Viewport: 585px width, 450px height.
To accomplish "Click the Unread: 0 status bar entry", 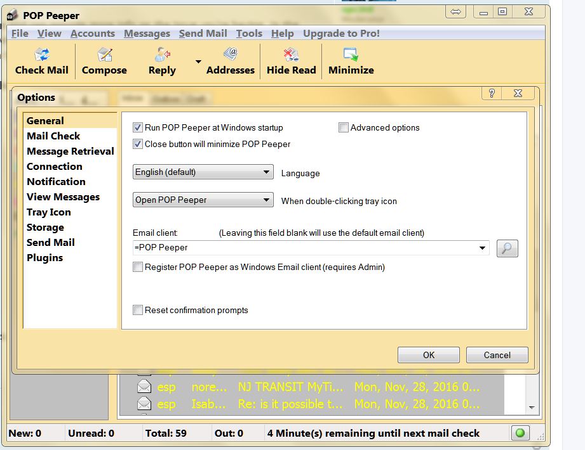I will click(x=91, y=434).
